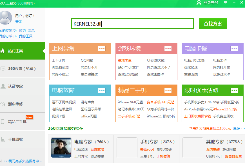Click the 安卓手机 418元起 offer
The width and height of the screenshot is (245, 166).
[x=161, y=102]
